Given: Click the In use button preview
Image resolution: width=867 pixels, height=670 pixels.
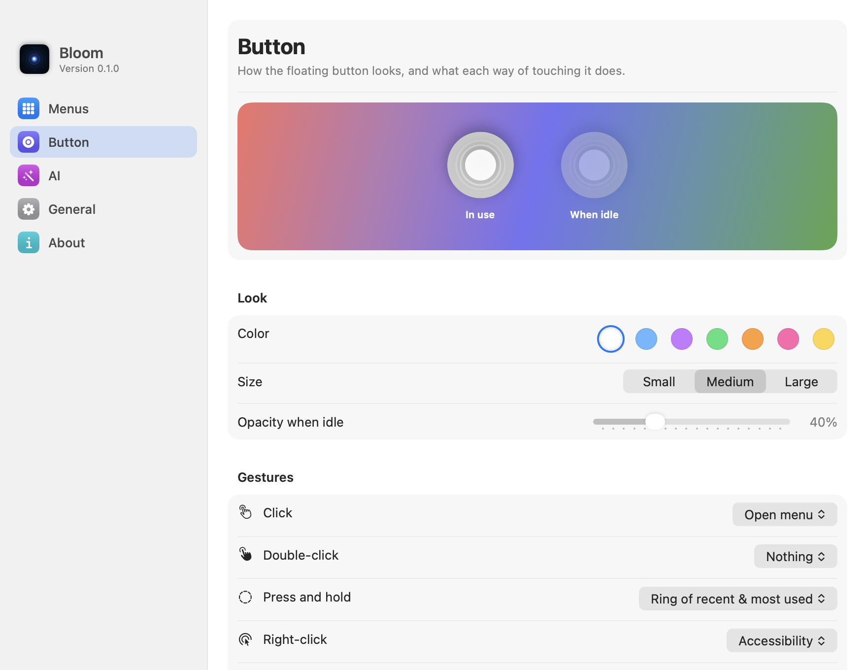Looking at the screenshot, I should pos(480,165).
